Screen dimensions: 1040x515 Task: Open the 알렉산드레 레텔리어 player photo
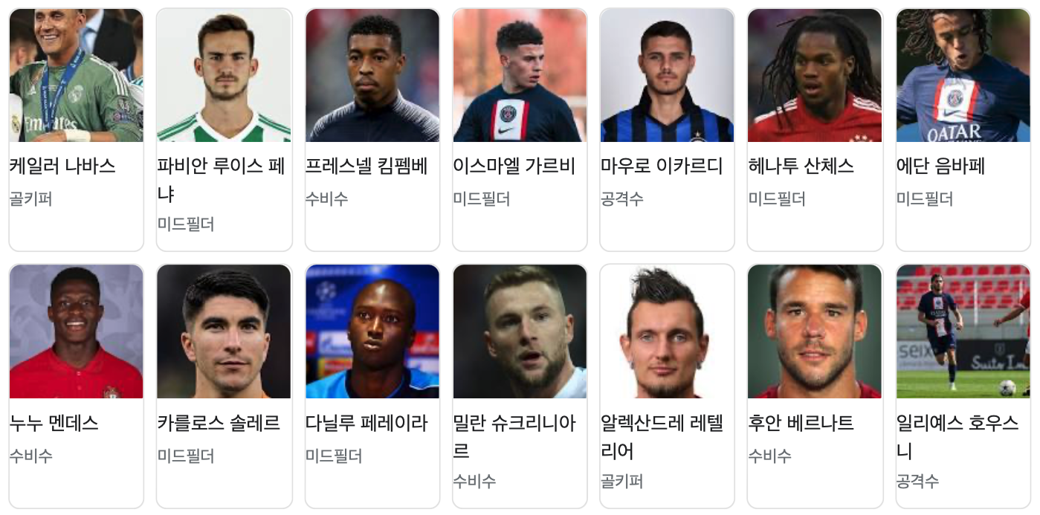pos(667,331)
